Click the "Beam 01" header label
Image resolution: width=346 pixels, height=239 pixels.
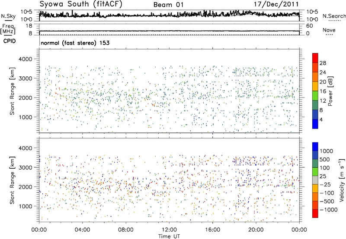[168, 5]
